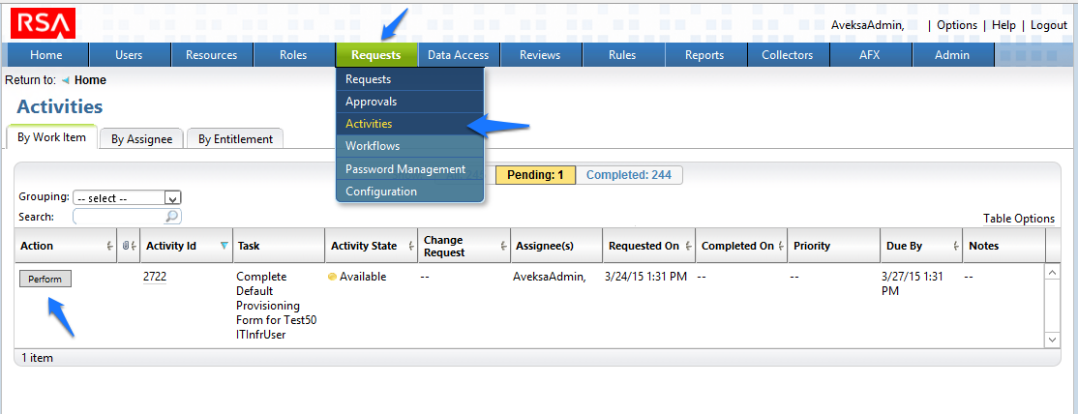The height and width of the screenshot is (414, 1078).
Task: Click the Return to Home arrow icon
Action: (65, 80)
